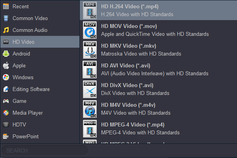
Task: Open the Recent category
Action: [x=21, y=6]
